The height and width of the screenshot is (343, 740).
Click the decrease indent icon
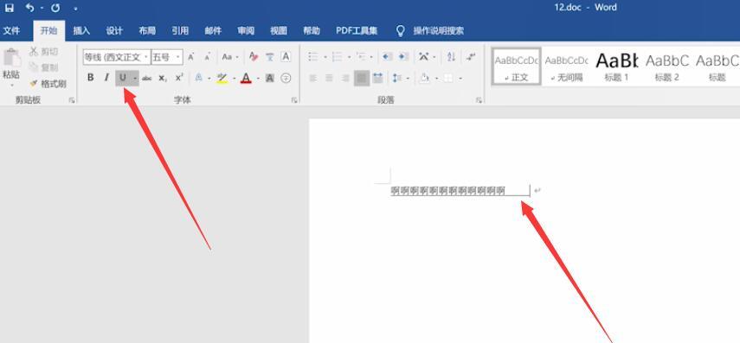coord(387,57)
